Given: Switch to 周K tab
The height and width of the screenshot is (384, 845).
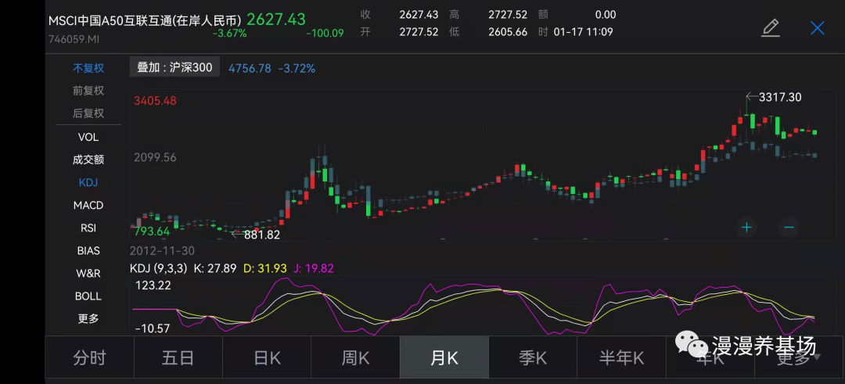Looking at the screenshot, I should click(356, 357).
